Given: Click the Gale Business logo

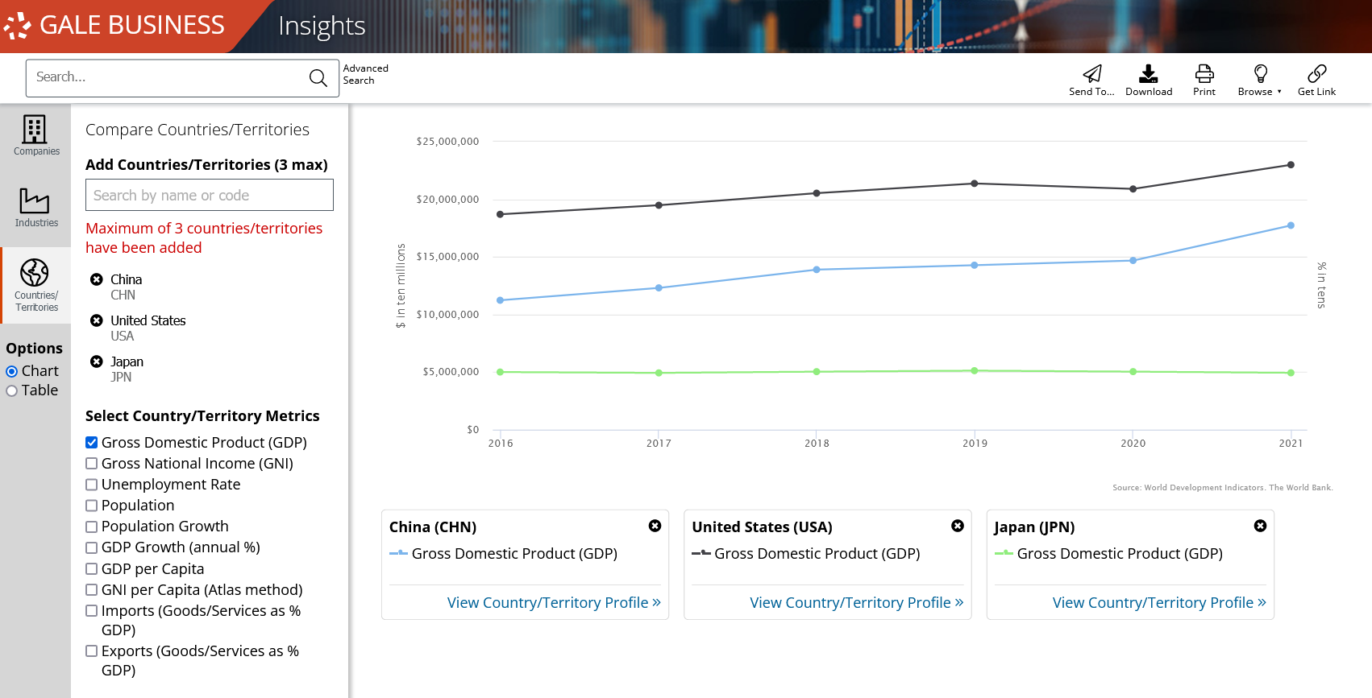Looking at the screenshot, I should click(x=114, y=25).
